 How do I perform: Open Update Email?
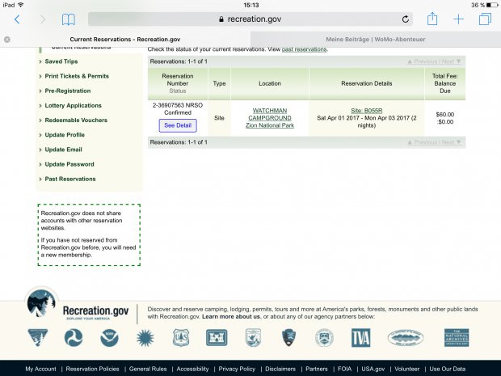click(x=63, y=150)
